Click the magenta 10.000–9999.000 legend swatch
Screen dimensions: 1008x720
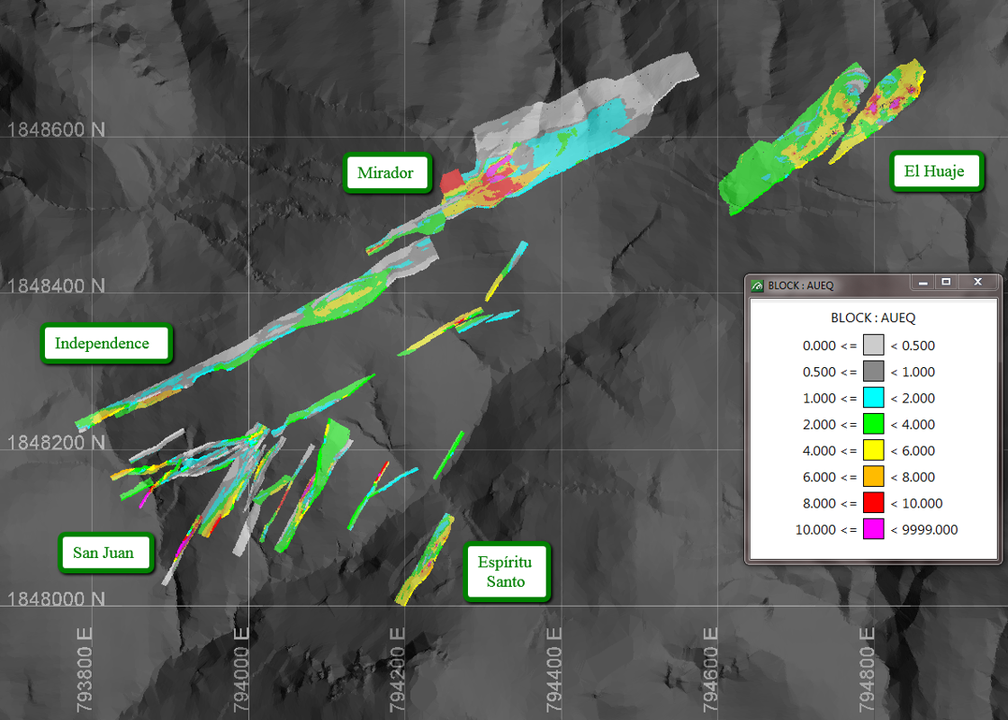point(873,530)
